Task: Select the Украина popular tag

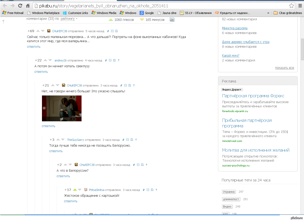Action: (229, 192)
